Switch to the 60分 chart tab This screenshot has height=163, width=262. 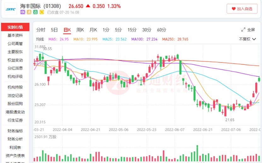(x=161, y=30)
